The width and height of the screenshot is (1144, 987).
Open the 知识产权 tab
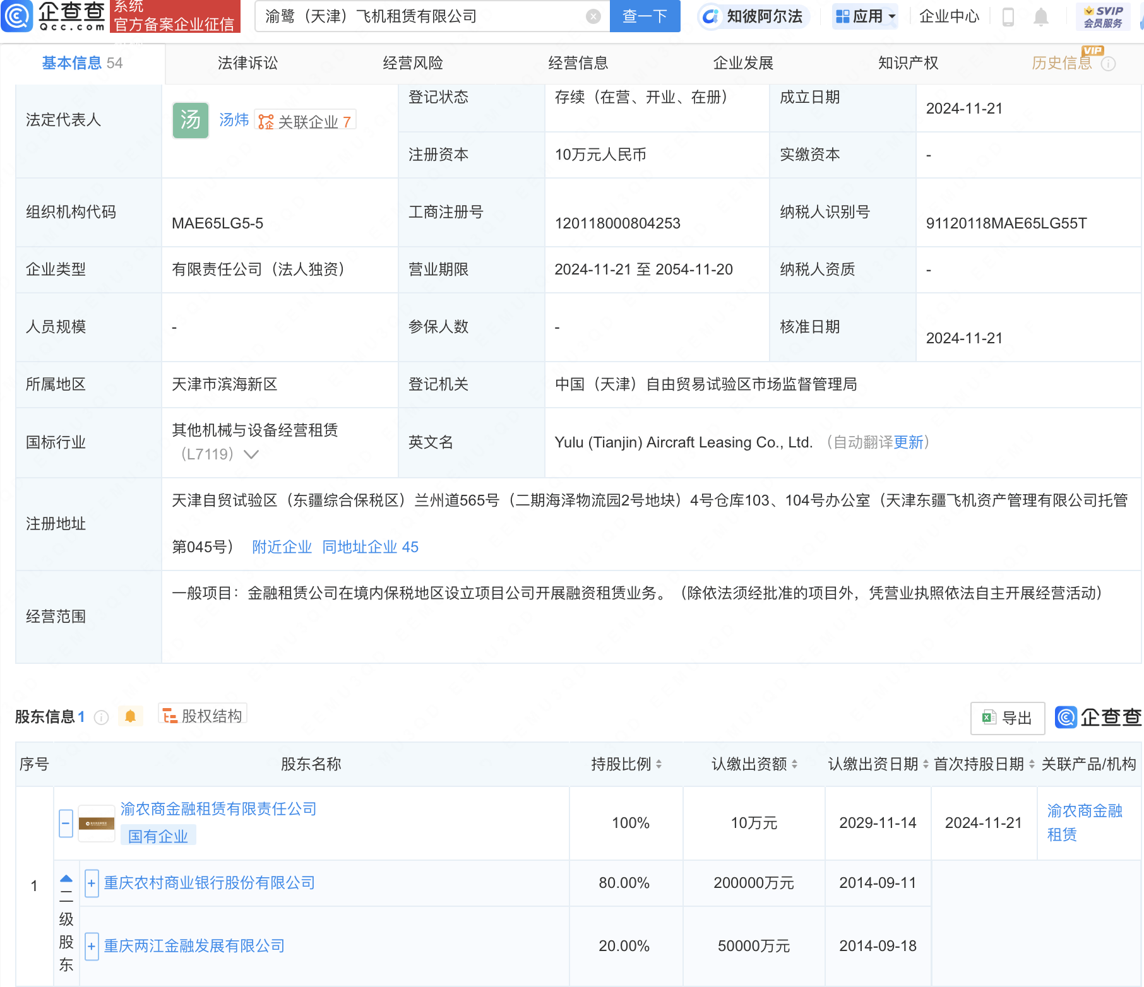909,63
